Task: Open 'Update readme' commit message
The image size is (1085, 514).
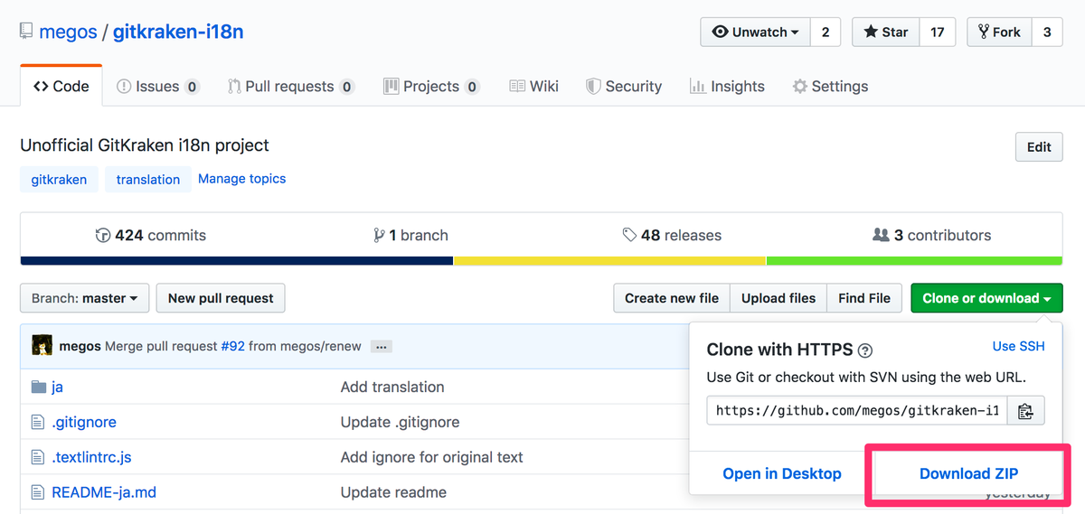Action: 393,492
